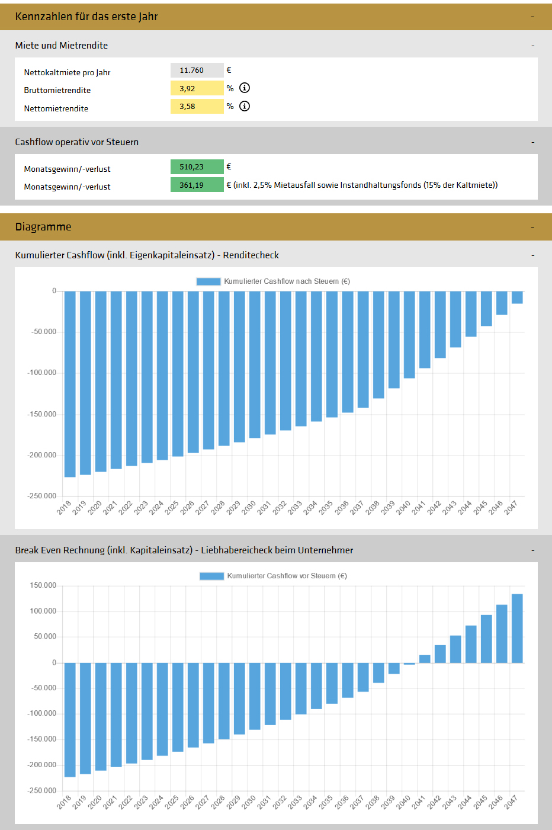Click the 2018 bar in the Renditecheck chart
This screenshot has width=552, height=830.
coord(70,384)
